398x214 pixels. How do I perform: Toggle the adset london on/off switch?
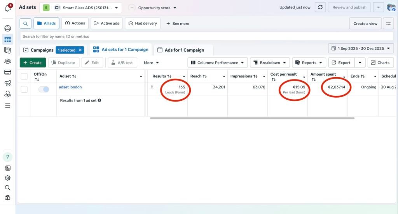click(44, 89)
